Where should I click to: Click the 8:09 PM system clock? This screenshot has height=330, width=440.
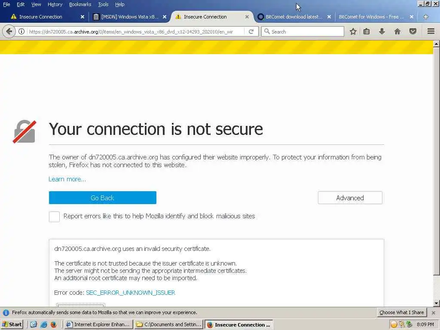pyautogui.click(x=425, y=324)
